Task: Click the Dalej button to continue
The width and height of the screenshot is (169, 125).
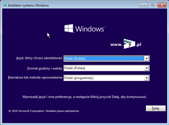Action: pyautogui.click(x=156, y=108)
